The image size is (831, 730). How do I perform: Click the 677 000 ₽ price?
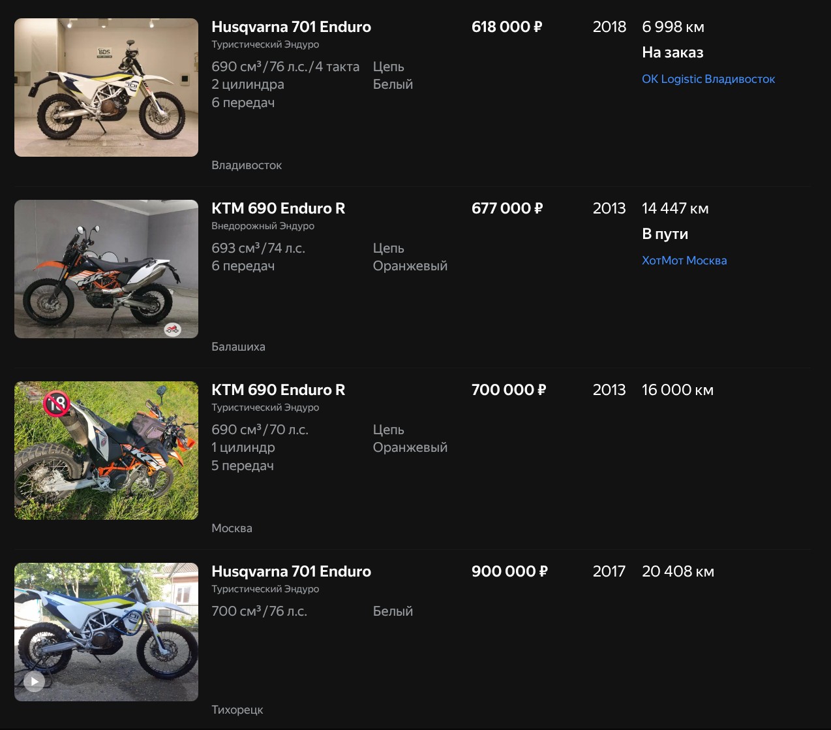tap(507, 208)
